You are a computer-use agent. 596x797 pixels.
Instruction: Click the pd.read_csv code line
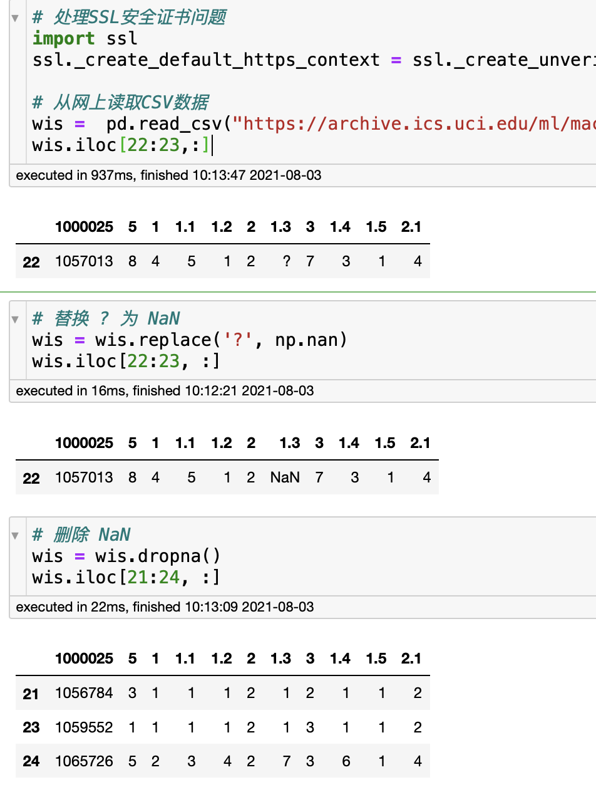pyautogui.click(x=314, y=123)
